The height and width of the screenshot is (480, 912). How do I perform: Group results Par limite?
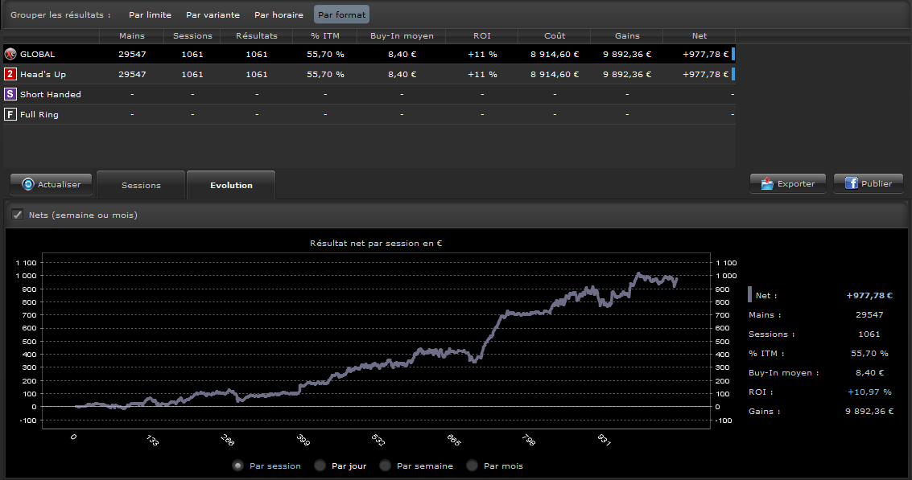tap(150, 14)
